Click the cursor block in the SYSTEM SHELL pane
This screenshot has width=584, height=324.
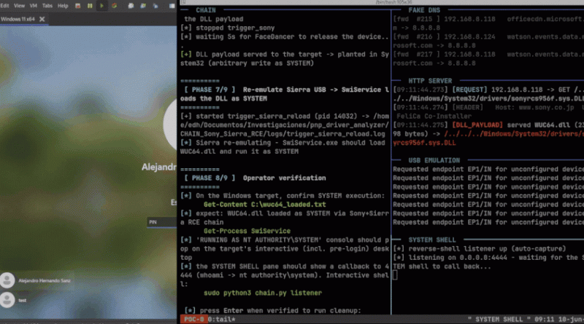pyautogui.click(x=395, y=275)
